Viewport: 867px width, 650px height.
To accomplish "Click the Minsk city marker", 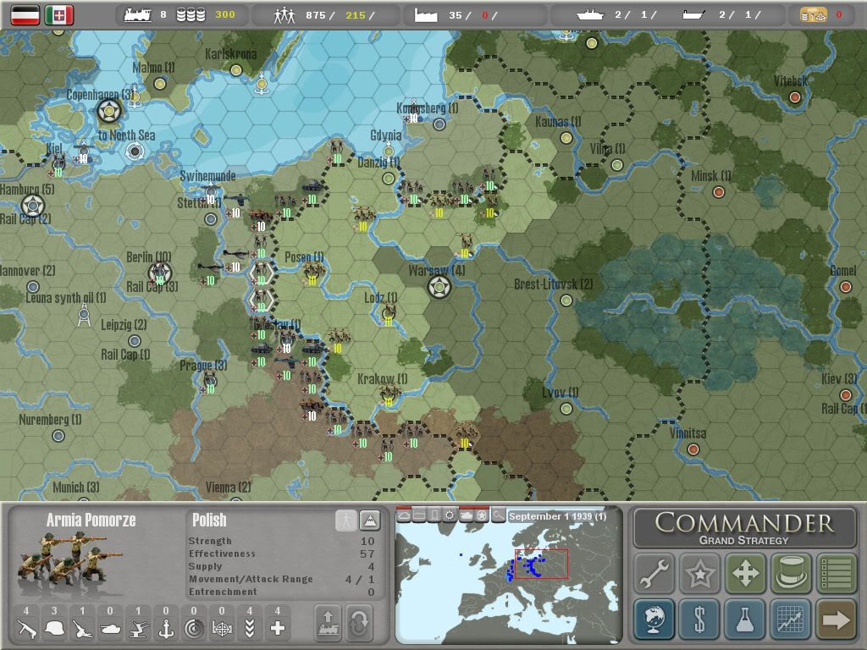I will [718, 192].
